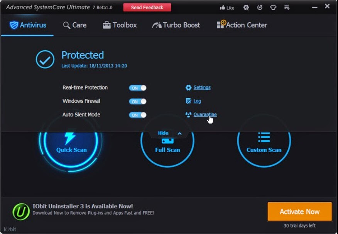
Task: Open the antivirus Settings link
Action: 202,87
